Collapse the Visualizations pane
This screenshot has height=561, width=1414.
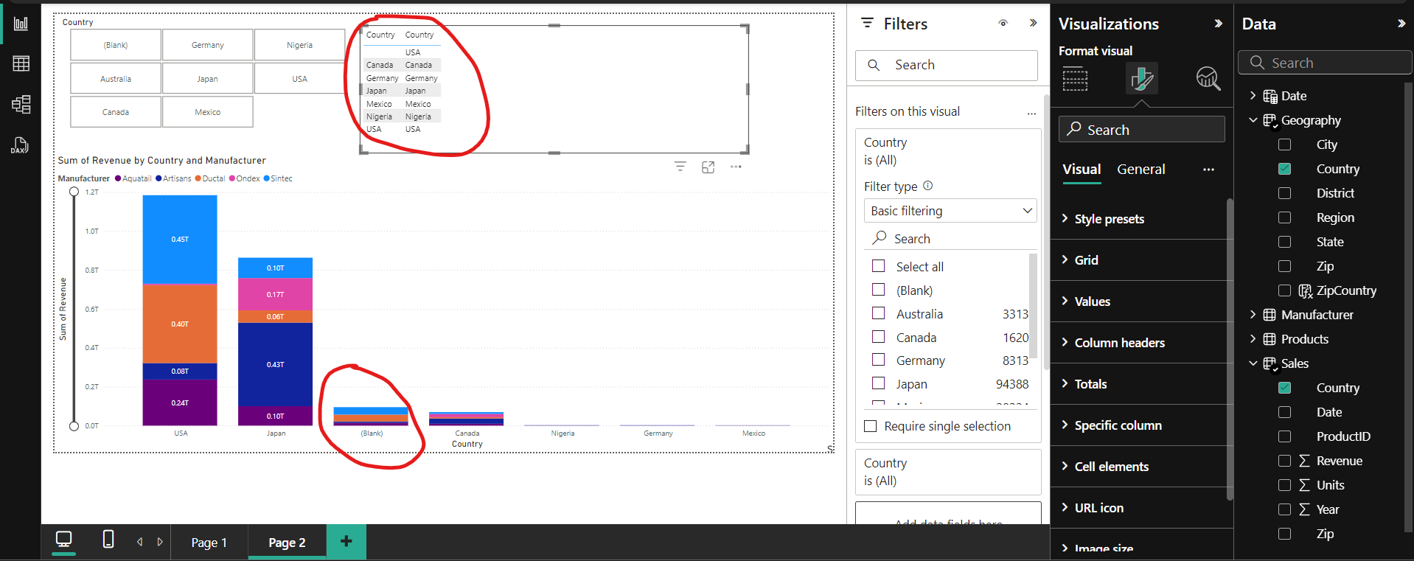pos(1218,24)
